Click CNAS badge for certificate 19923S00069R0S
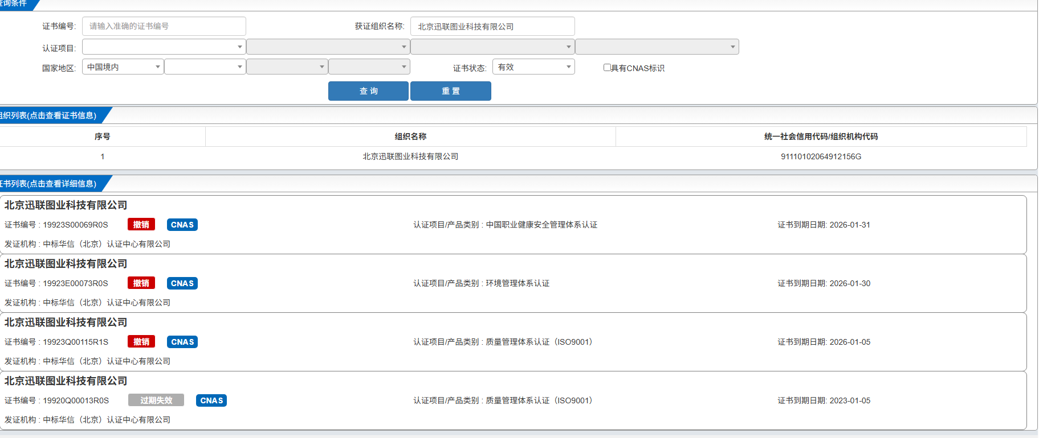Image resolution: width=1039 pixels, height=438 pixels. pyautogui.click(x=182, y=225)
